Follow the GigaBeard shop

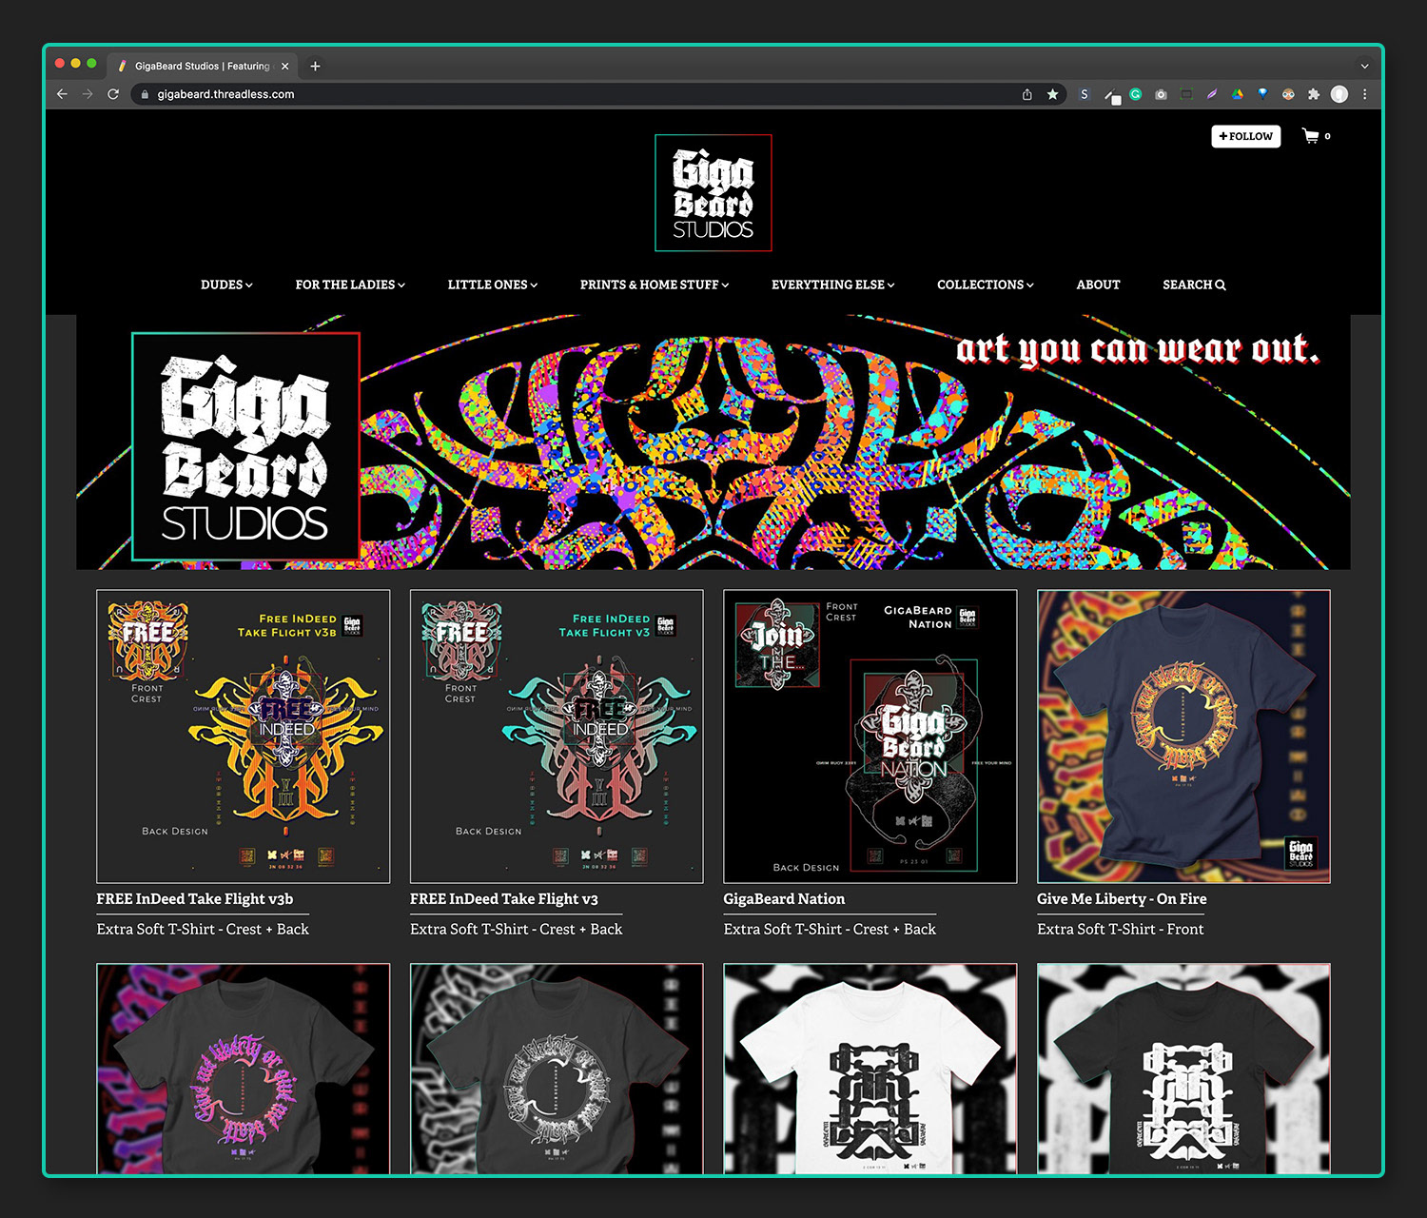tap(1246, 136)
